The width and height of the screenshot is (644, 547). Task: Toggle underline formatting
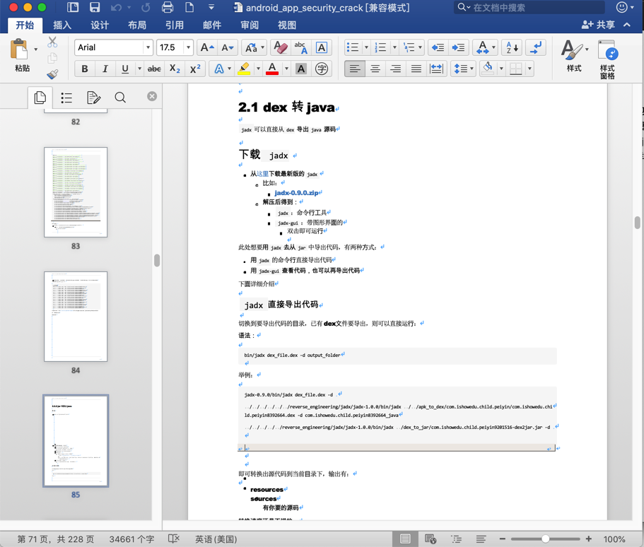click(125, 69)
